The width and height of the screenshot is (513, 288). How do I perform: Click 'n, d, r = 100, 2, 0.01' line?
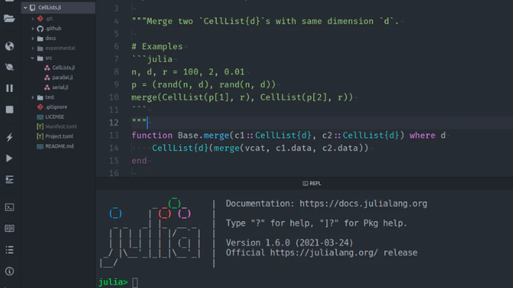tap(188, 72)
